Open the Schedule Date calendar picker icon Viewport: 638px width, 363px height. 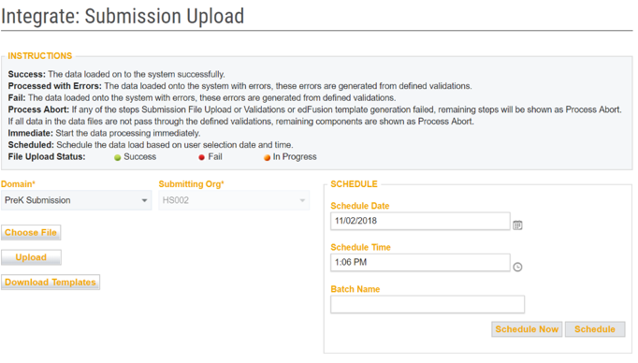(517, 225)
